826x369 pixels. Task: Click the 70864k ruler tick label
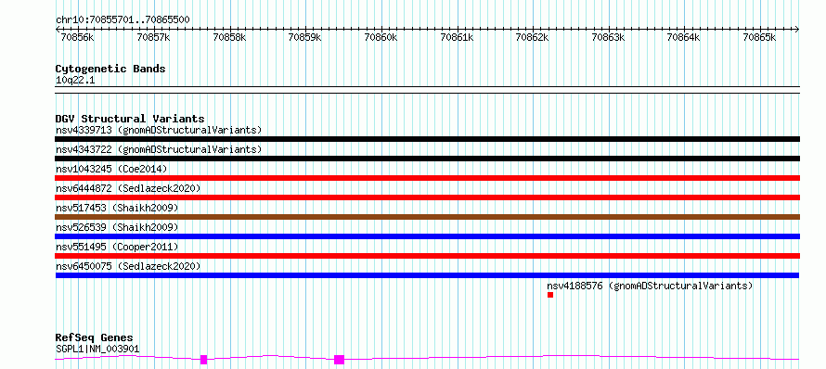coord(684,37)
